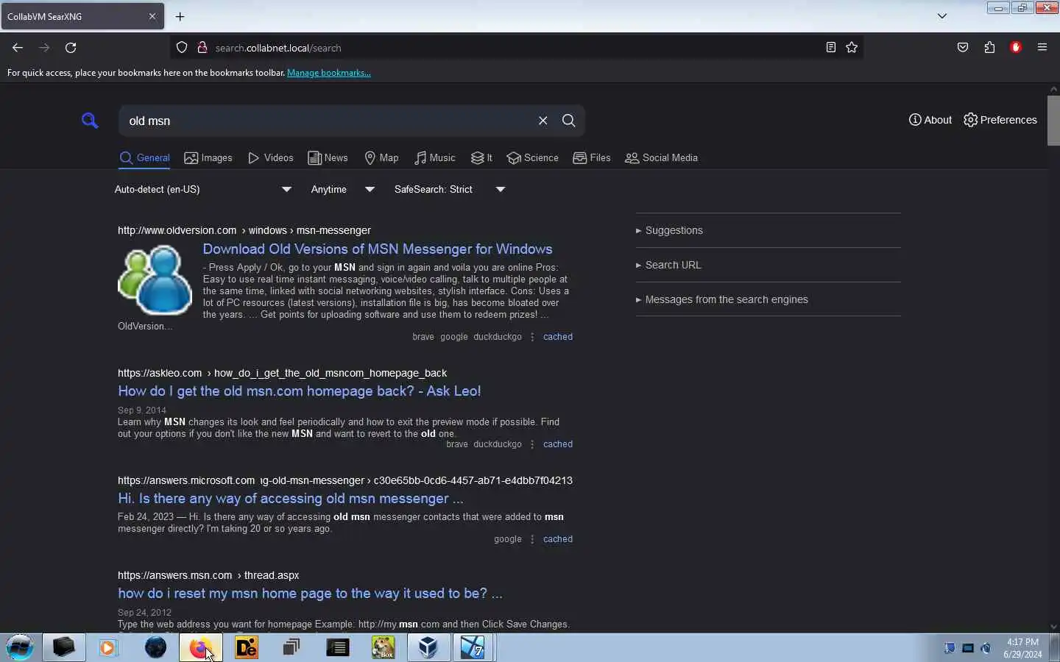Open the Windows Start orb
1060x662 pixels.
[20, 647]
